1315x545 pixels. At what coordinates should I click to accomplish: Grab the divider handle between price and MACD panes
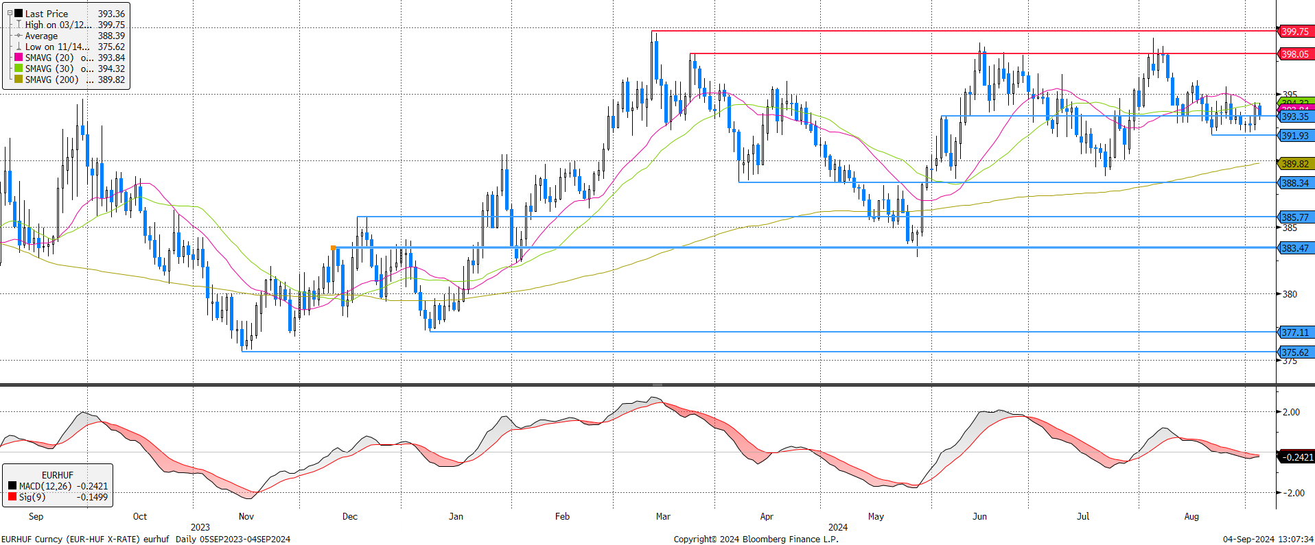click(657, 385)
